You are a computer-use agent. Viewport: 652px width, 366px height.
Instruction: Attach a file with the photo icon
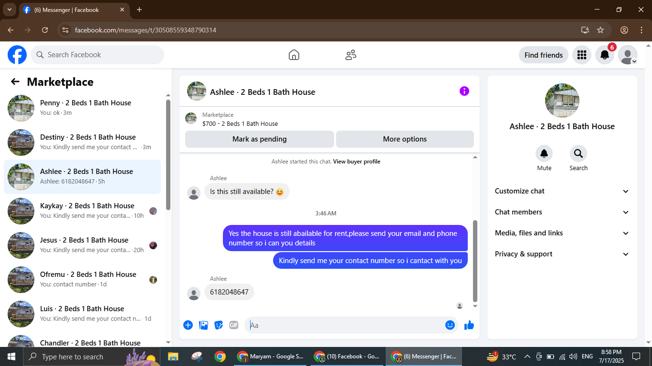tap(203, 325)
